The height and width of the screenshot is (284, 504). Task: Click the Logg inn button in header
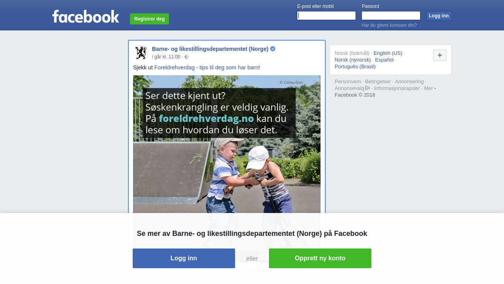(439, 16)
